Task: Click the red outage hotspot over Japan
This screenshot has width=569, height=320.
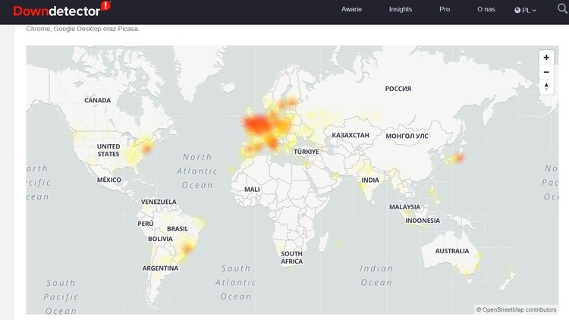Action: coord(459,158)
